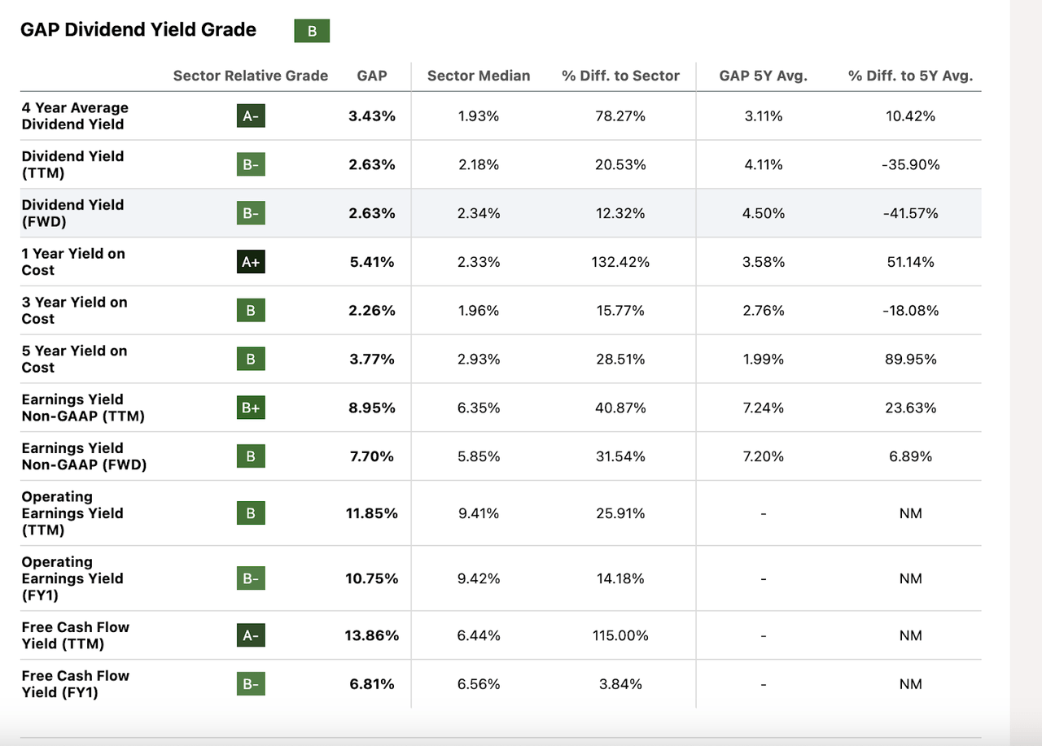Click the A- grade badge for Free Cash Flow Yield (TTM)

pos(251,635)
